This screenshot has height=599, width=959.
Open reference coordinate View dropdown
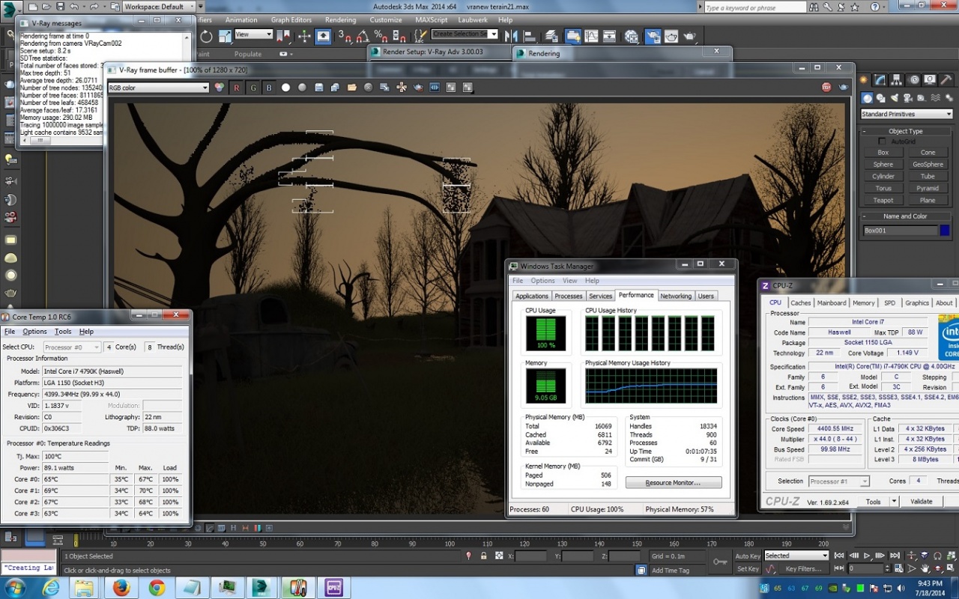pos(254,34)
